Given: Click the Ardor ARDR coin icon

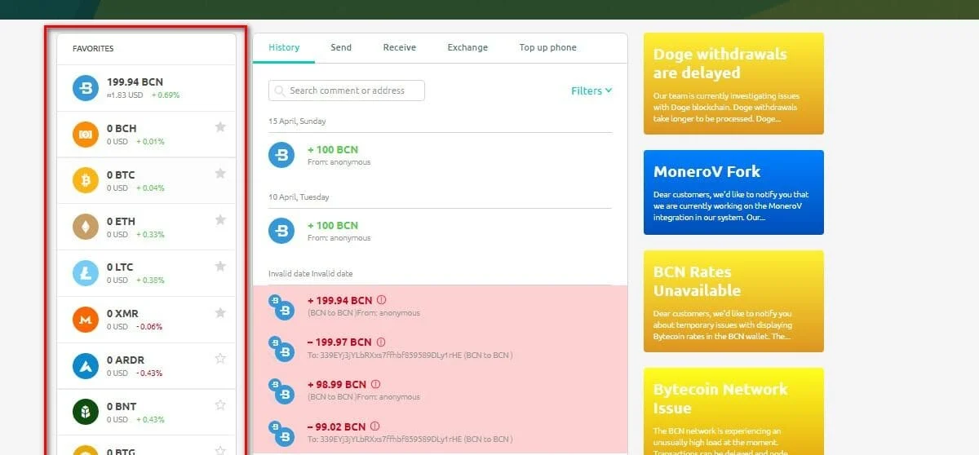Looking at the screenshot, I should pos(86,366).
